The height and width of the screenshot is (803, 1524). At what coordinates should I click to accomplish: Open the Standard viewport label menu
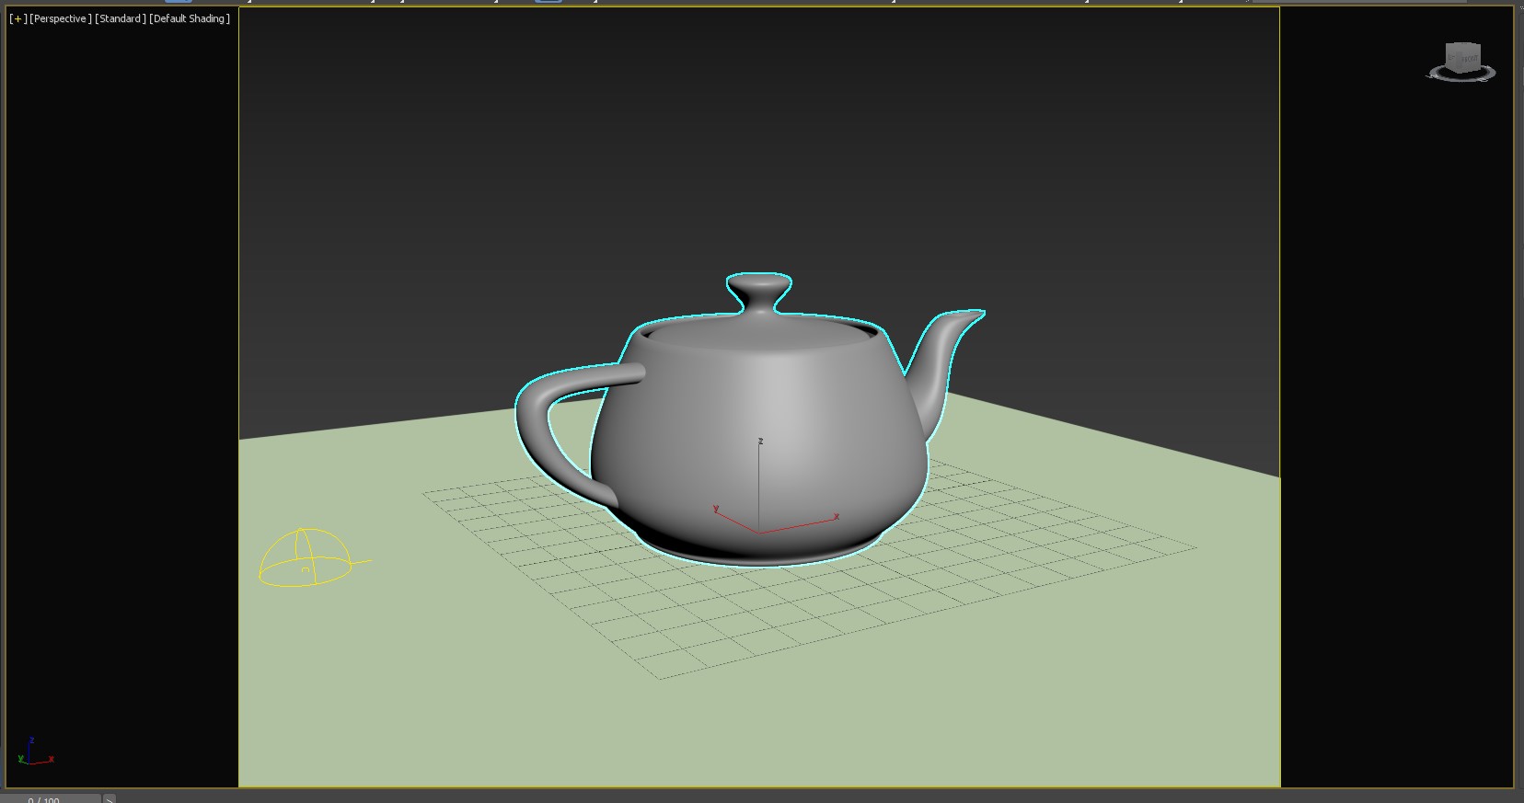tap(121, 18)
